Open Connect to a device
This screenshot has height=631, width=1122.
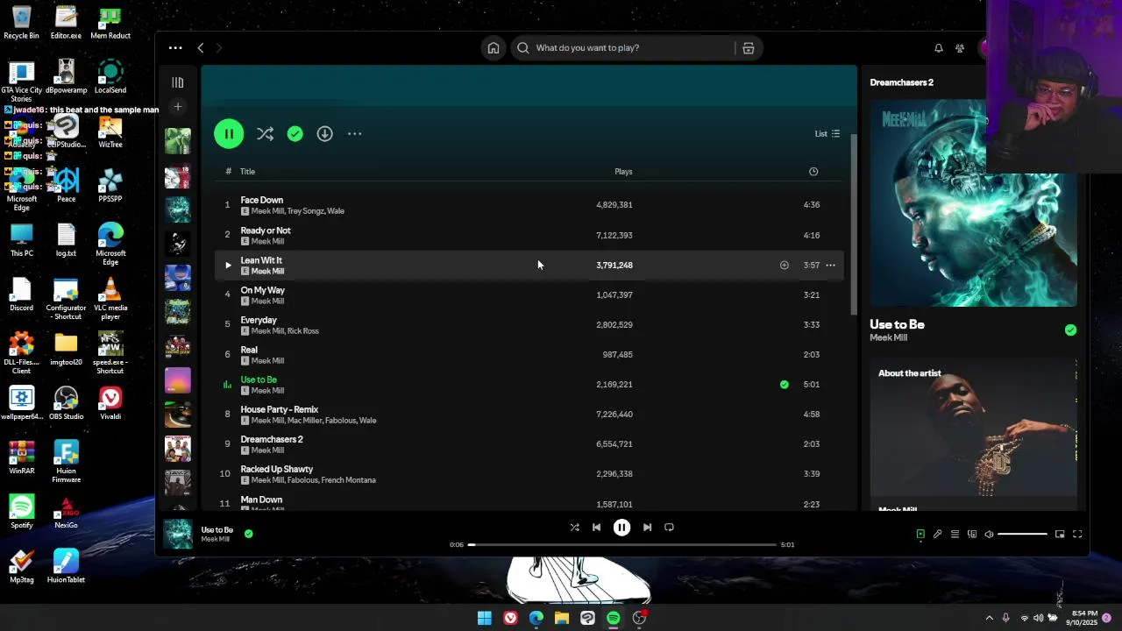[972, 535]
